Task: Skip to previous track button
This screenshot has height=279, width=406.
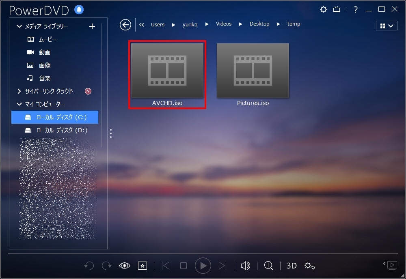Action: pos(166,266)
